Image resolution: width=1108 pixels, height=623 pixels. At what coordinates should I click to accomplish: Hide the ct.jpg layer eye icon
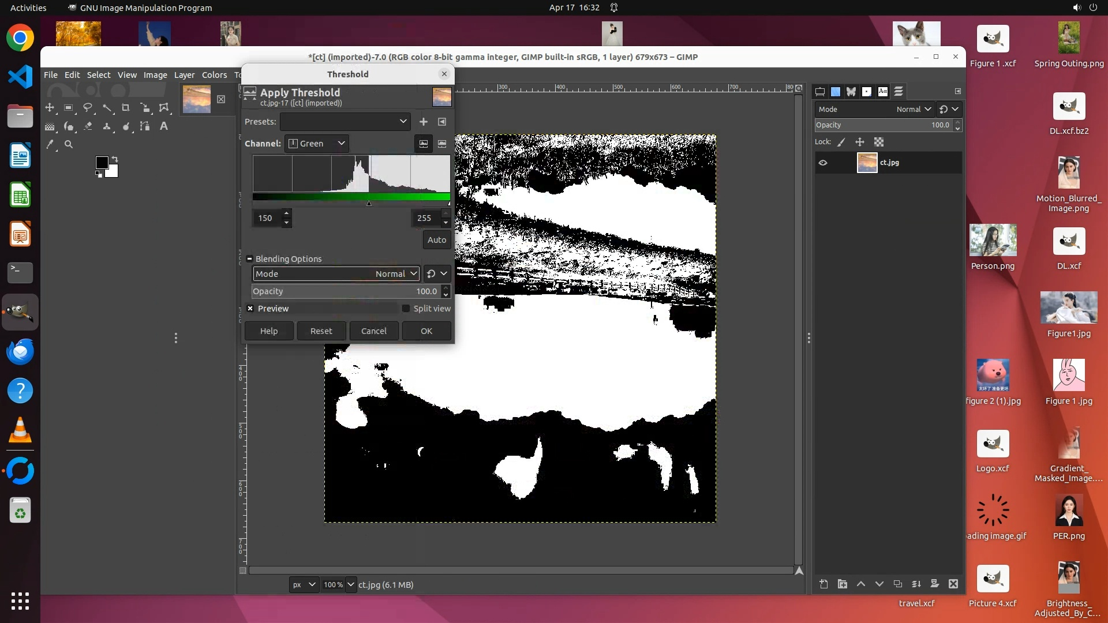click(x=823, y=163)
